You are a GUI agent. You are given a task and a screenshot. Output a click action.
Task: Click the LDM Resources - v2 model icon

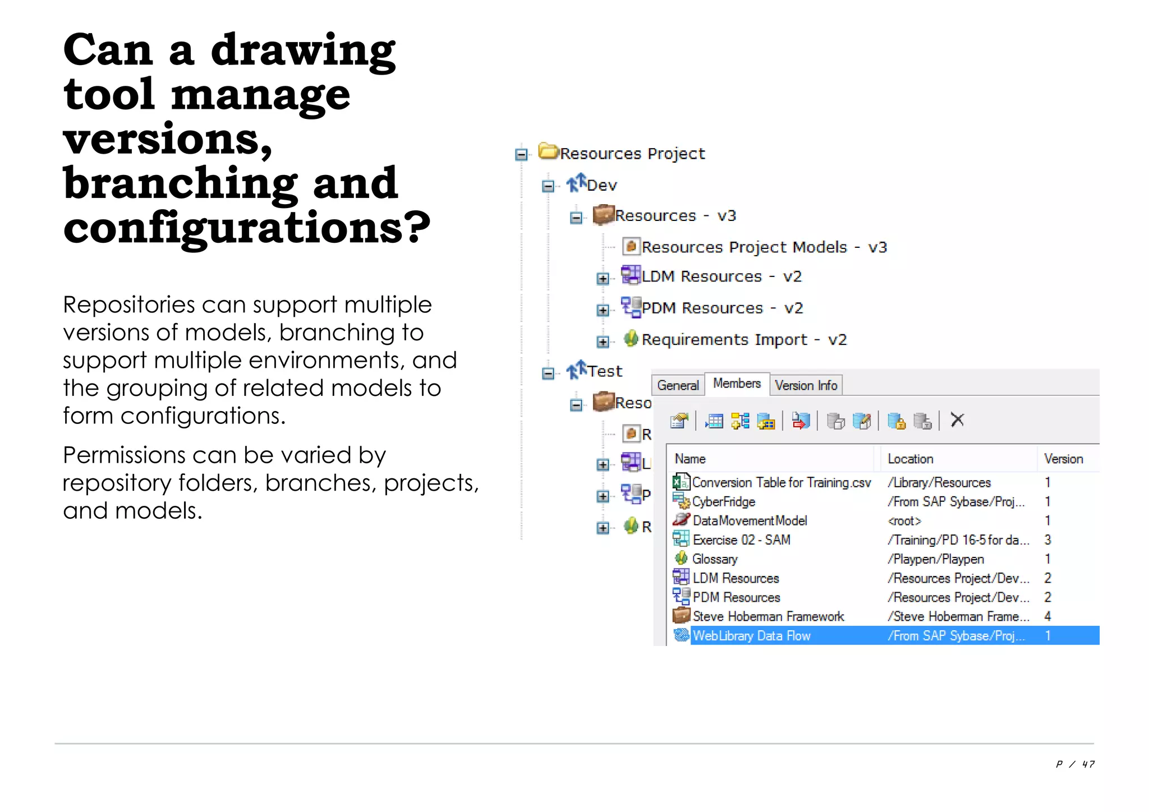point(631,275)
